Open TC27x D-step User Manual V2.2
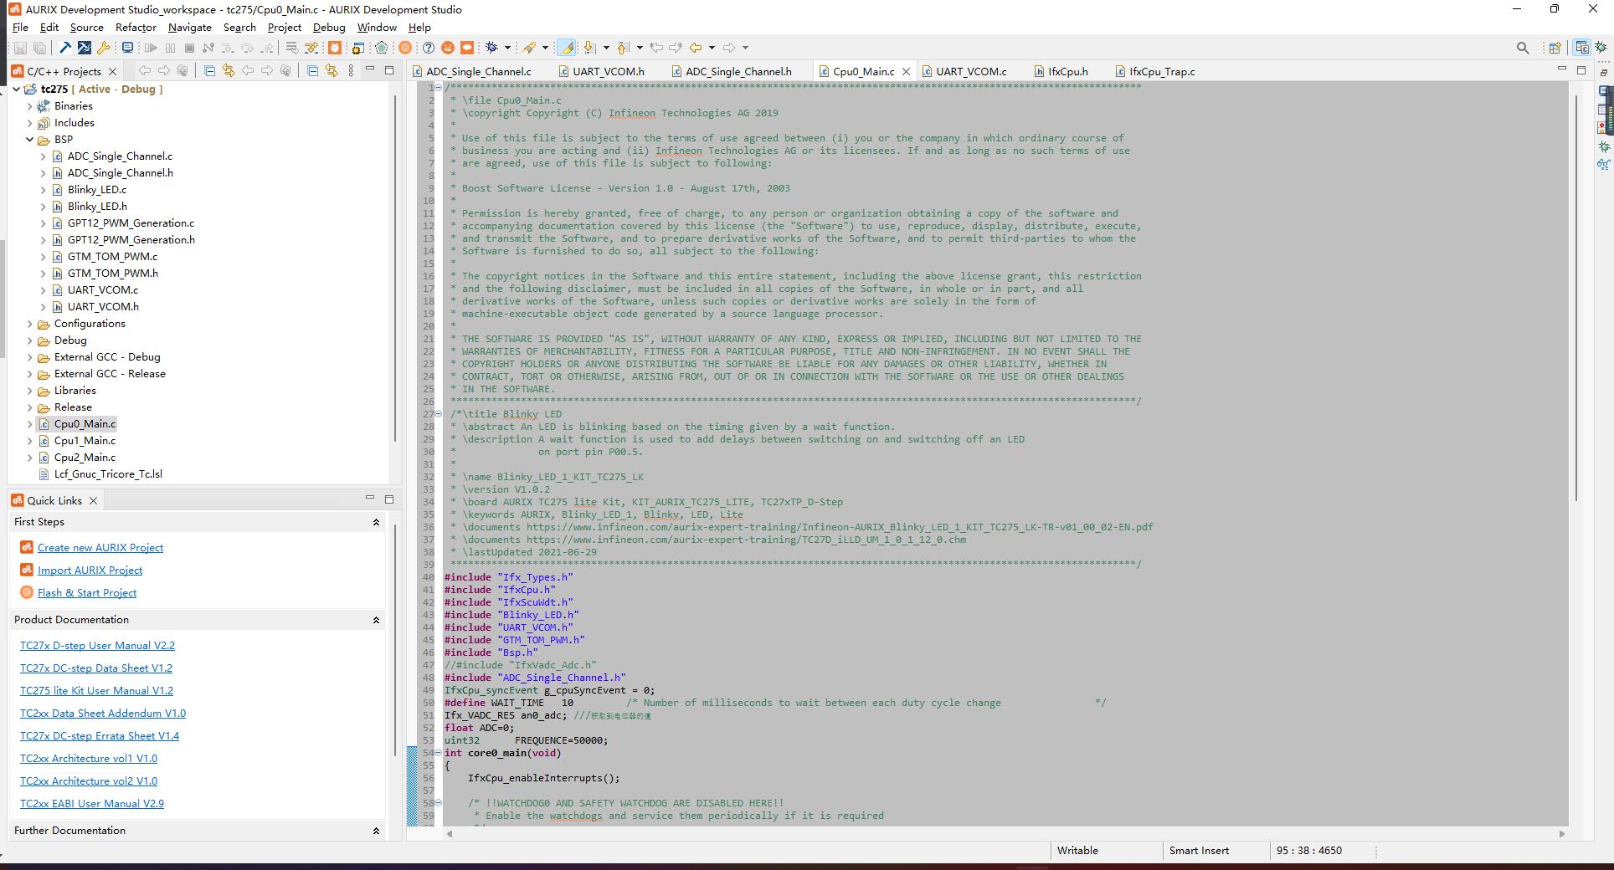Screen dimensions: 1614x870 tap(97, 645)
